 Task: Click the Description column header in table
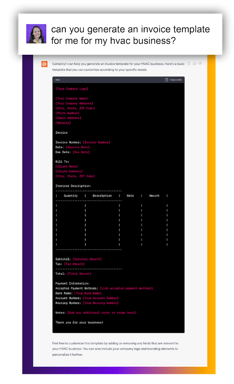102,196
